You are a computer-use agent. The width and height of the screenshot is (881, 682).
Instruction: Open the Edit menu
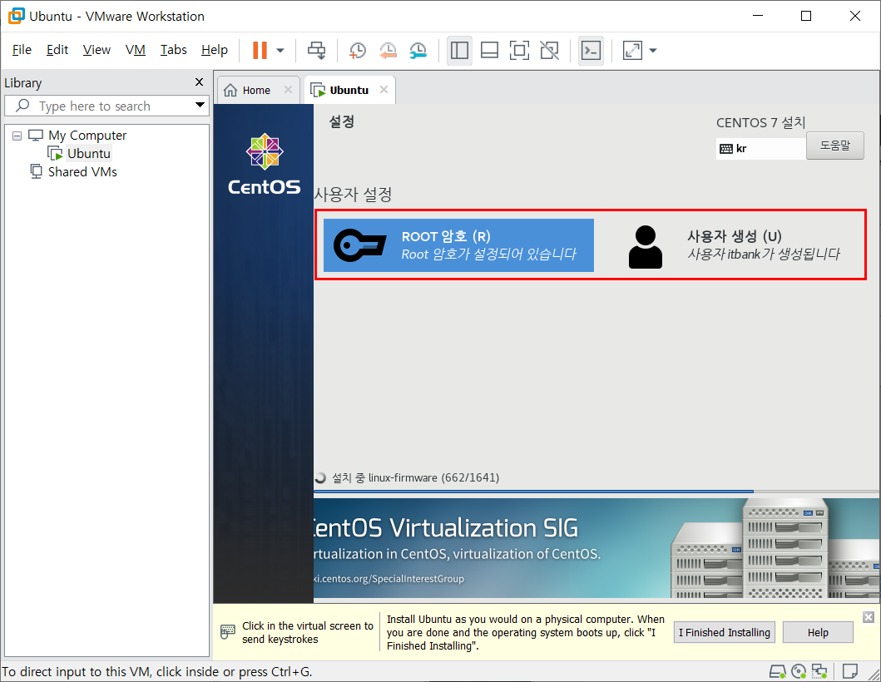pyautogui.click(x=57, y=50)
